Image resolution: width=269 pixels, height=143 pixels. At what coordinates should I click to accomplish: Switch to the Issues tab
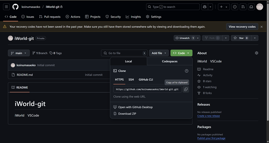tap(28, 16)
